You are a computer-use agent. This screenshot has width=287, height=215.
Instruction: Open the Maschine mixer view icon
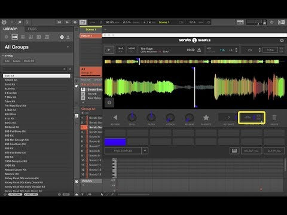(28, 22)
